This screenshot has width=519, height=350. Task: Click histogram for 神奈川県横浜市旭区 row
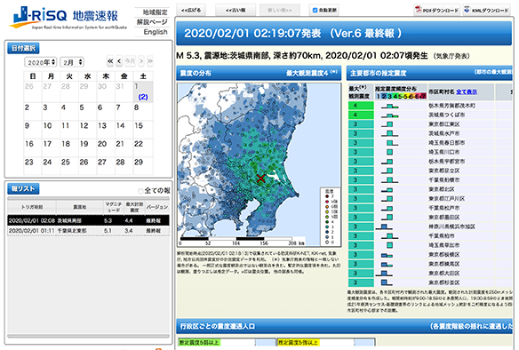pos(384,227)
